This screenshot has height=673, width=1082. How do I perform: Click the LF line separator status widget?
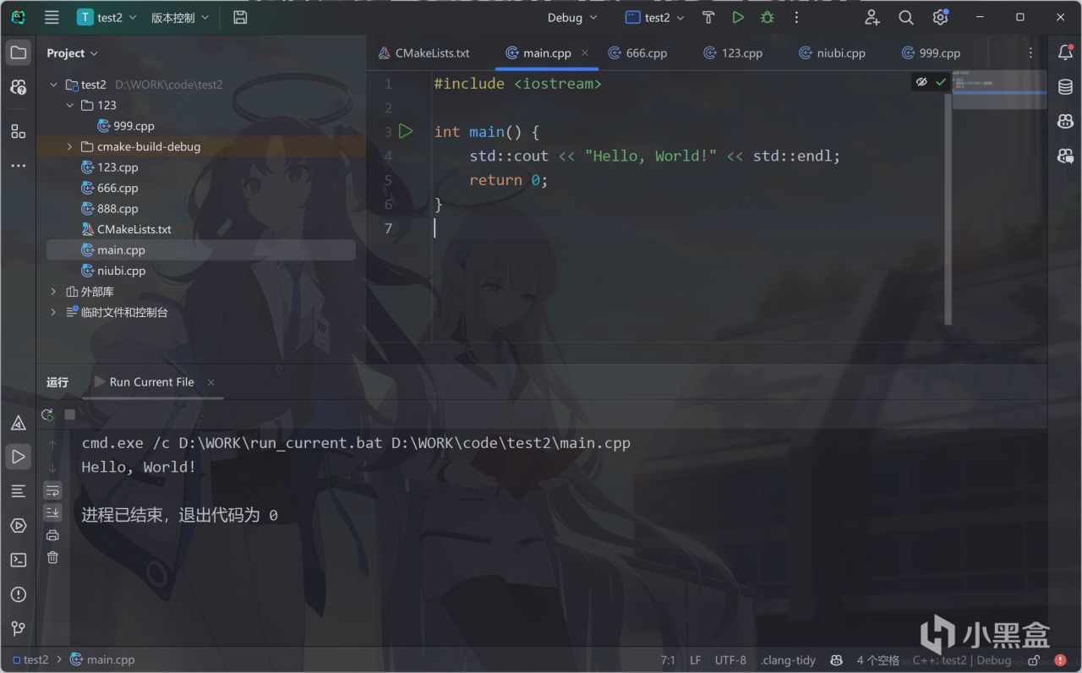(x=695, y=659)
